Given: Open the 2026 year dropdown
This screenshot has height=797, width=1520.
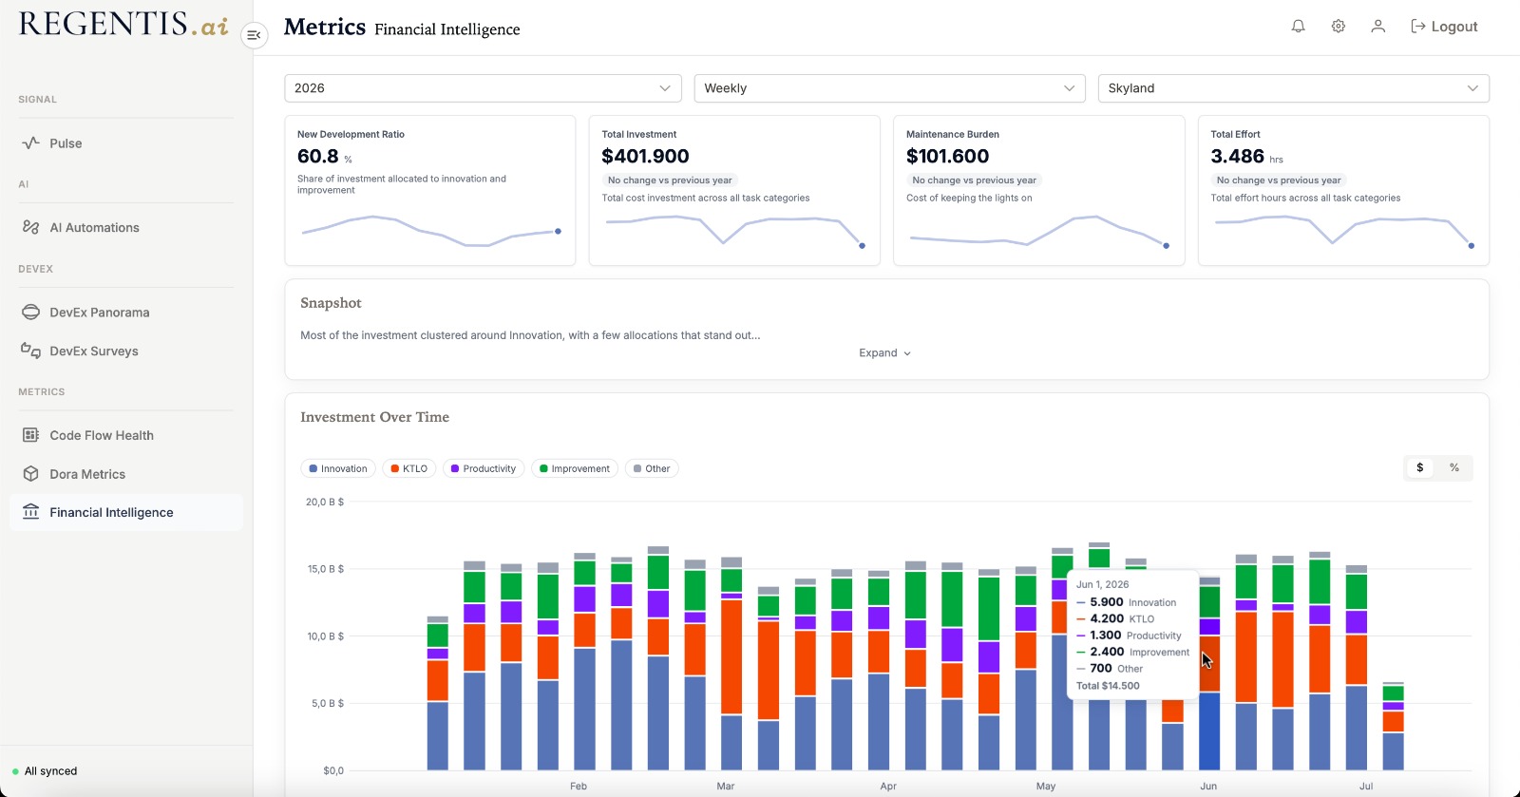Looking at the screenshot, I should (483, 88).
